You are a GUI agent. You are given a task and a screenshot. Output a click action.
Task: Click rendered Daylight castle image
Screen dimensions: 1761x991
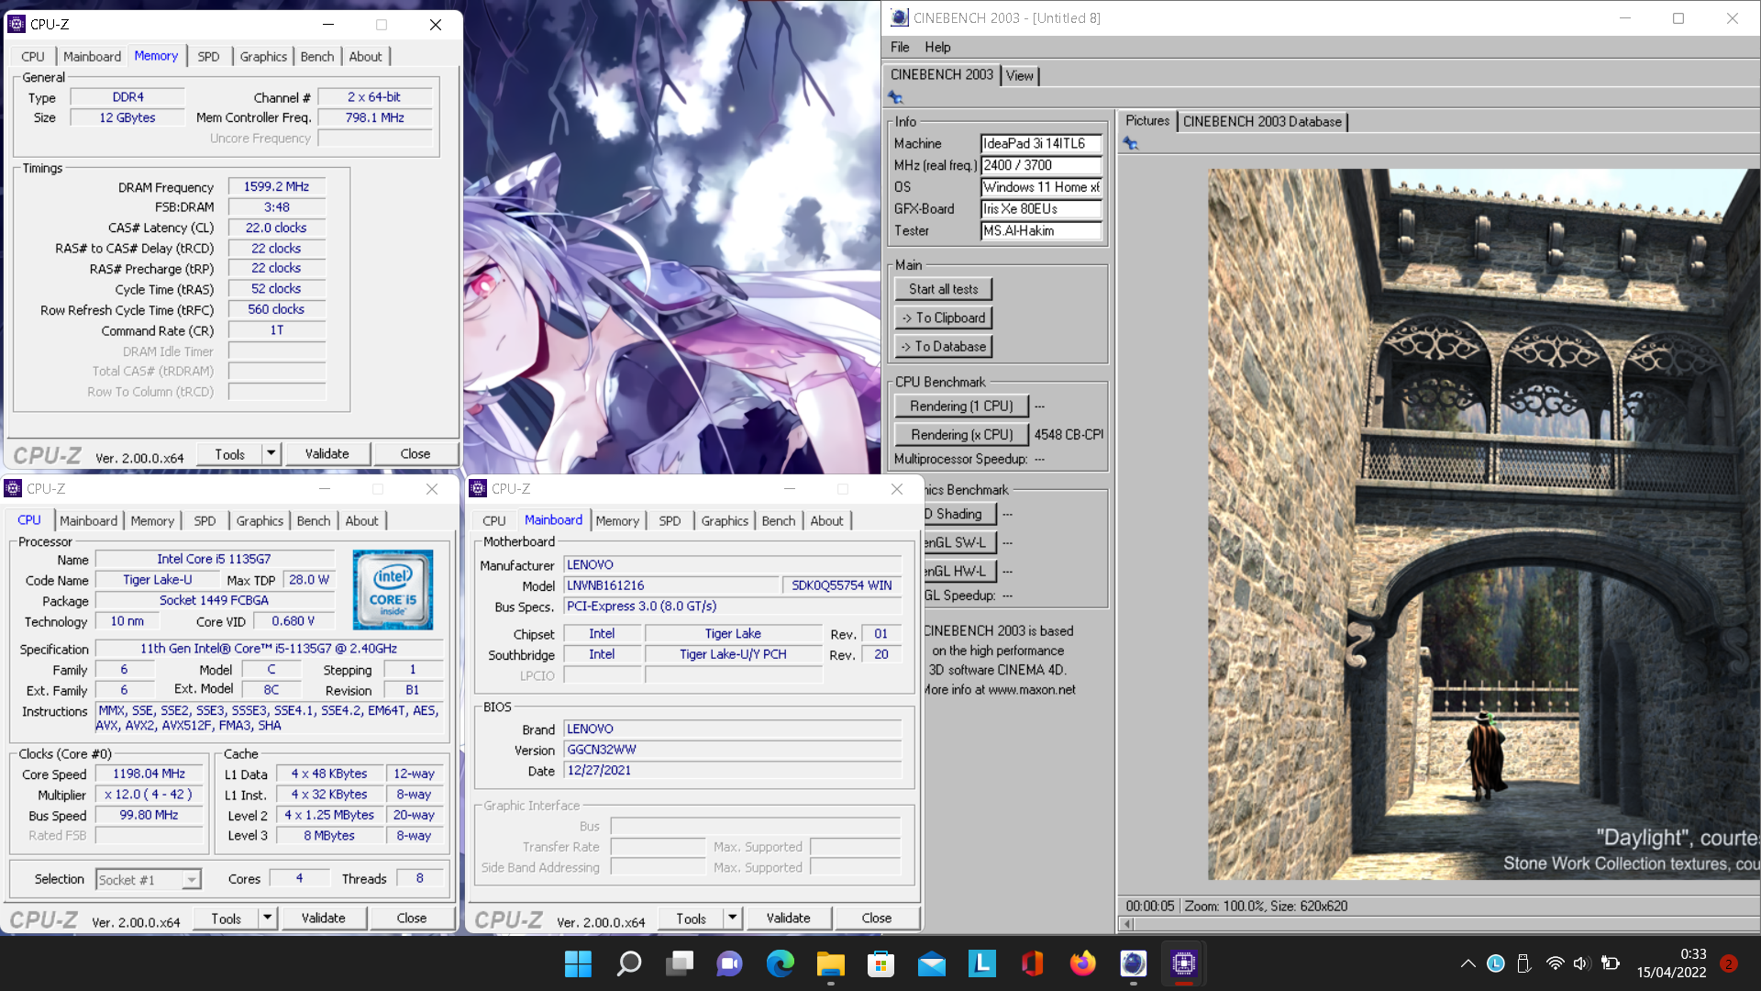(1483, 524)
